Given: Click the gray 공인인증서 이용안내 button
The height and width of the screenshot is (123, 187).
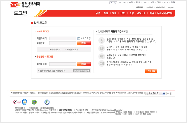Looking at the screenshot, I should click(81, 71).
